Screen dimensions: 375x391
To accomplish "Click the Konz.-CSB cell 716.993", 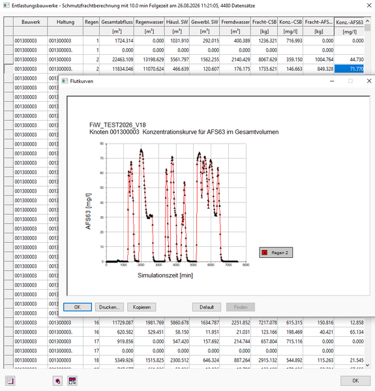I will pyautogui.click(x=290, y=40).
